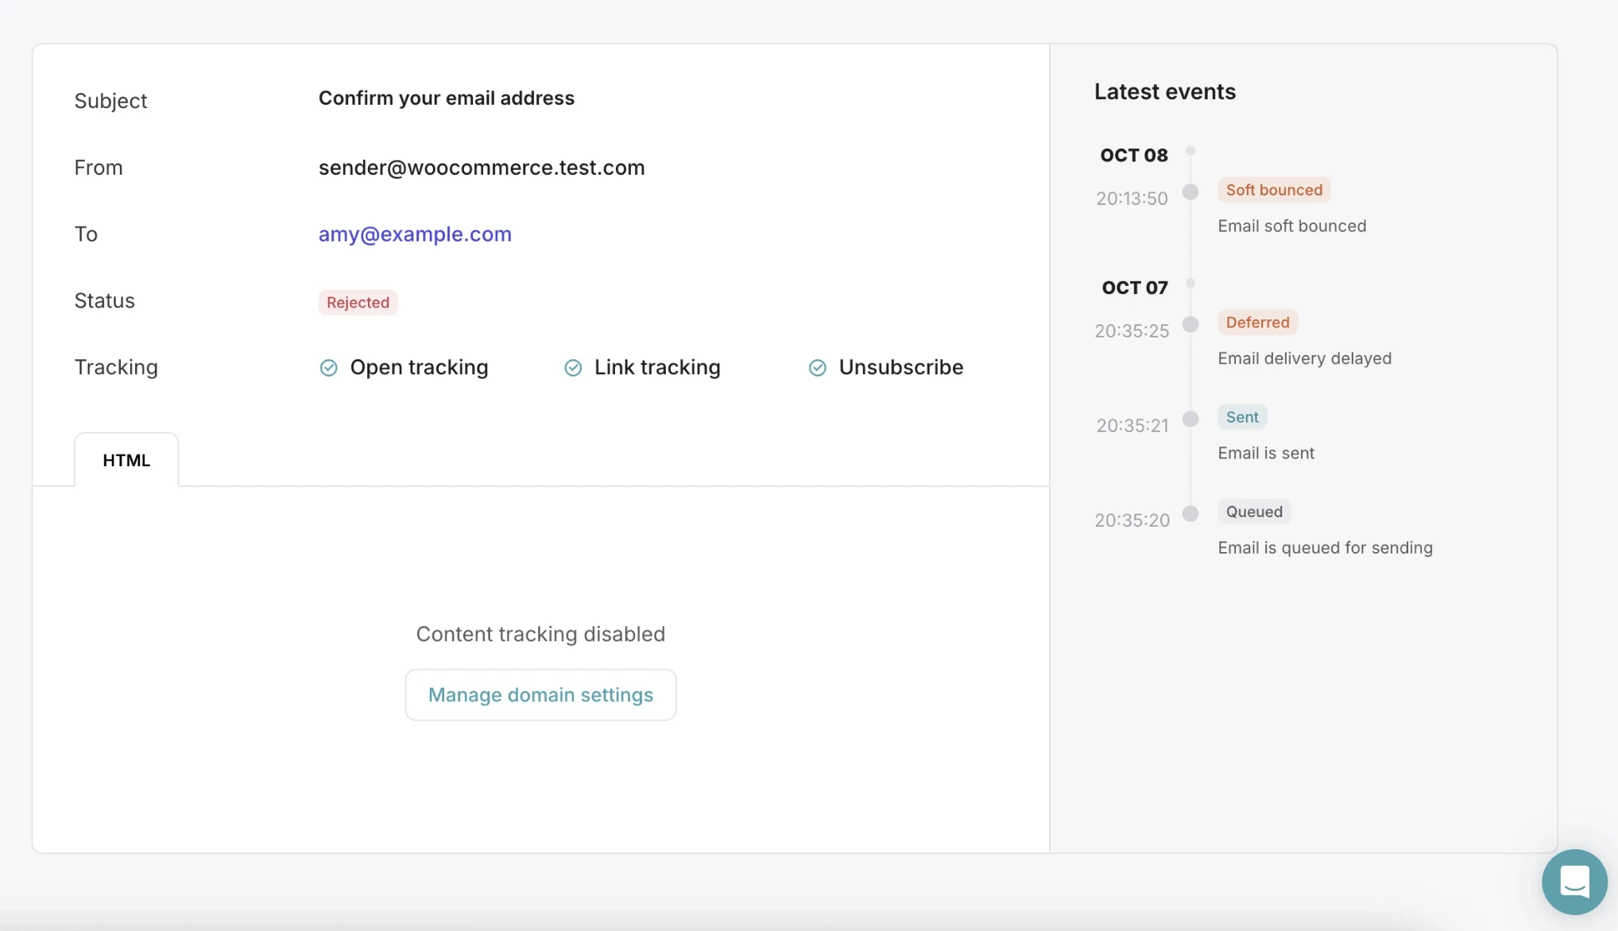
Task: Open the chat support widget icon
Action: [1574, 882]
